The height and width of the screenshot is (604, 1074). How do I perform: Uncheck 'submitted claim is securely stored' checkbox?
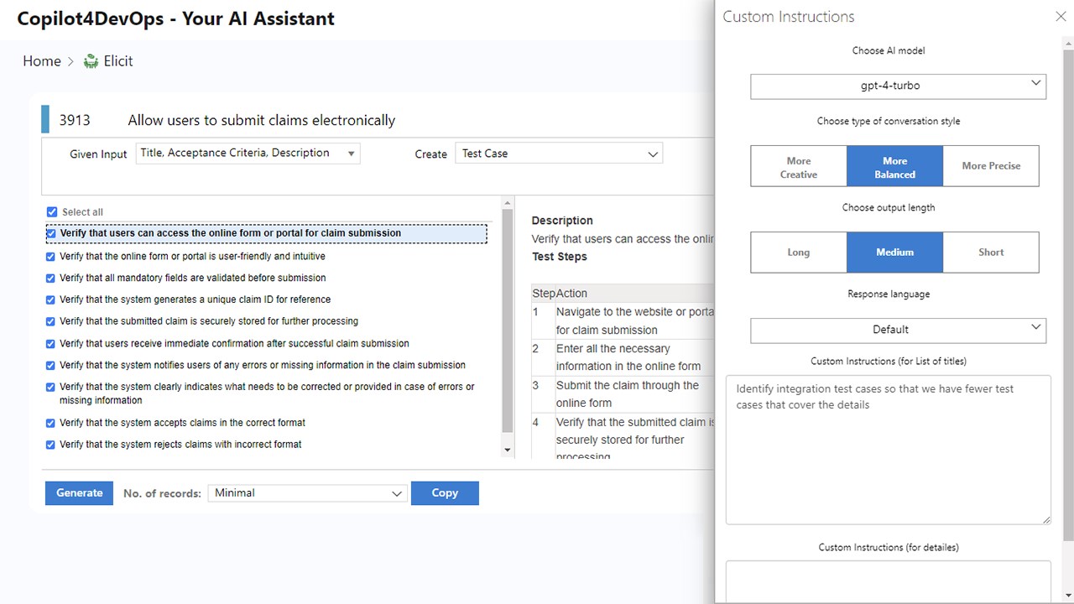tap(51, 322)
